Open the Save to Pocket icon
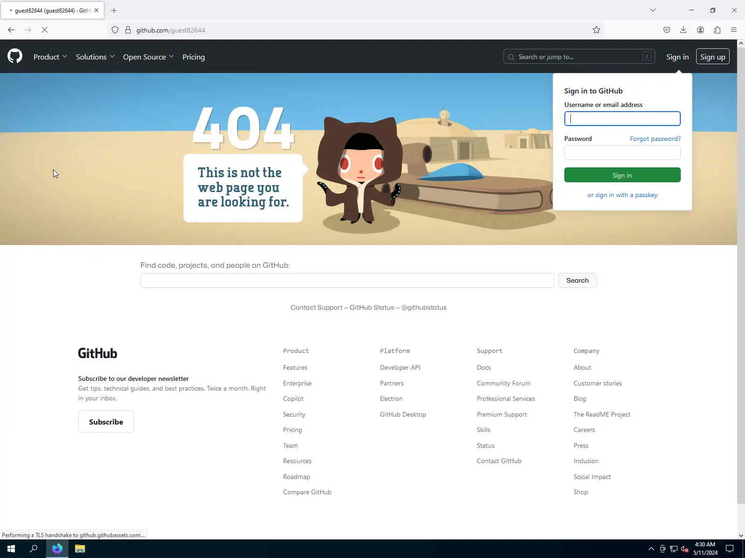Image resolution: width=745 pixels, height=558 pixels. pyautogui.click(x=667, y=30)
